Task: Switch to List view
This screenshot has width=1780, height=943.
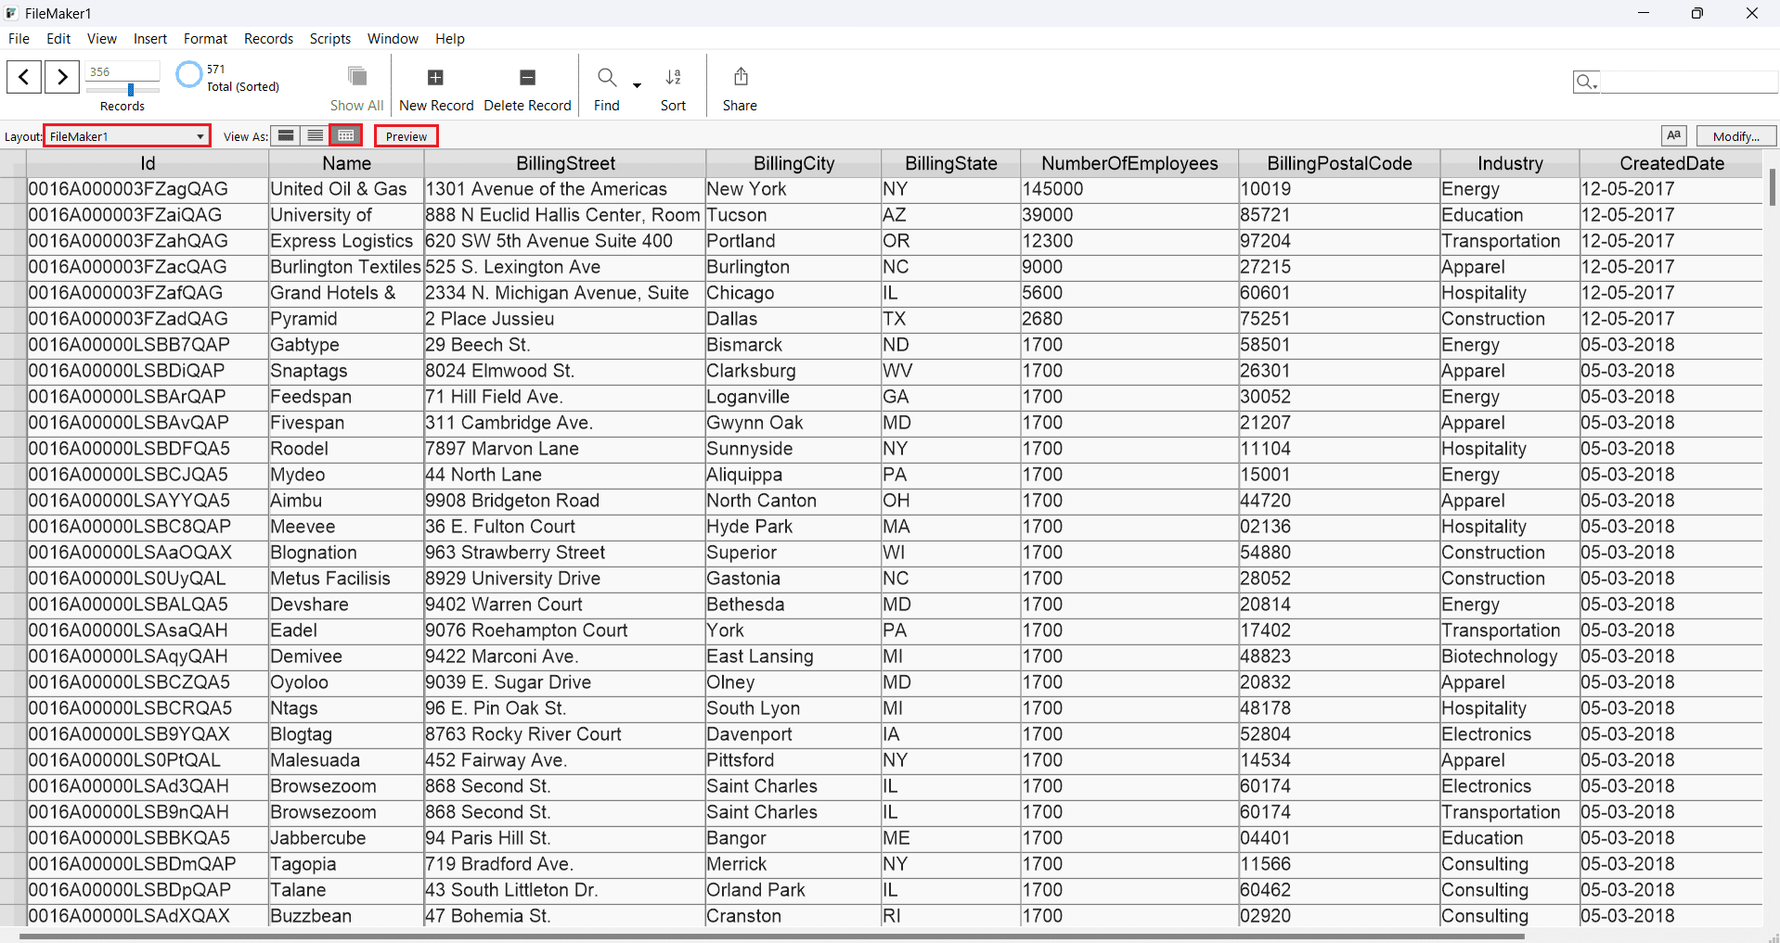Action: 316,136
